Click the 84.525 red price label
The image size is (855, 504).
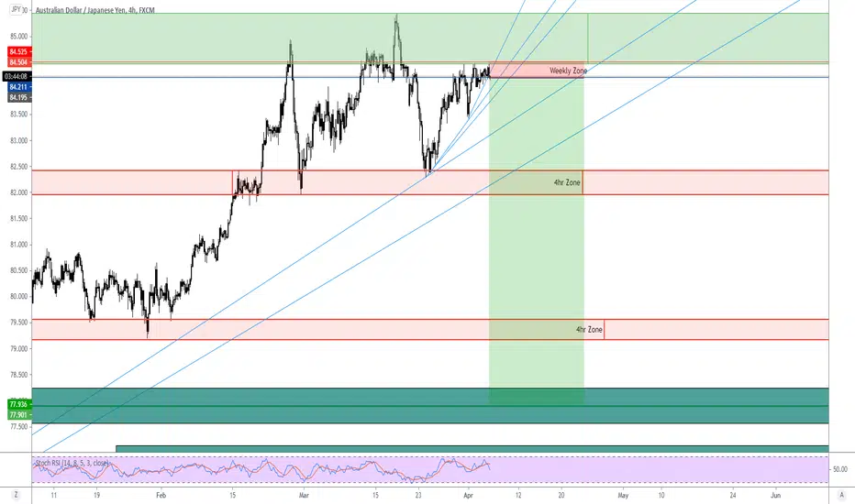pos(18,51)
